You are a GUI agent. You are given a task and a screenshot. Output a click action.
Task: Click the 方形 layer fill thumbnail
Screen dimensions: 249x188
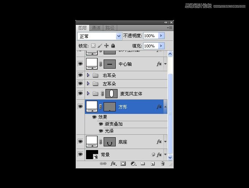click(92, 107)
